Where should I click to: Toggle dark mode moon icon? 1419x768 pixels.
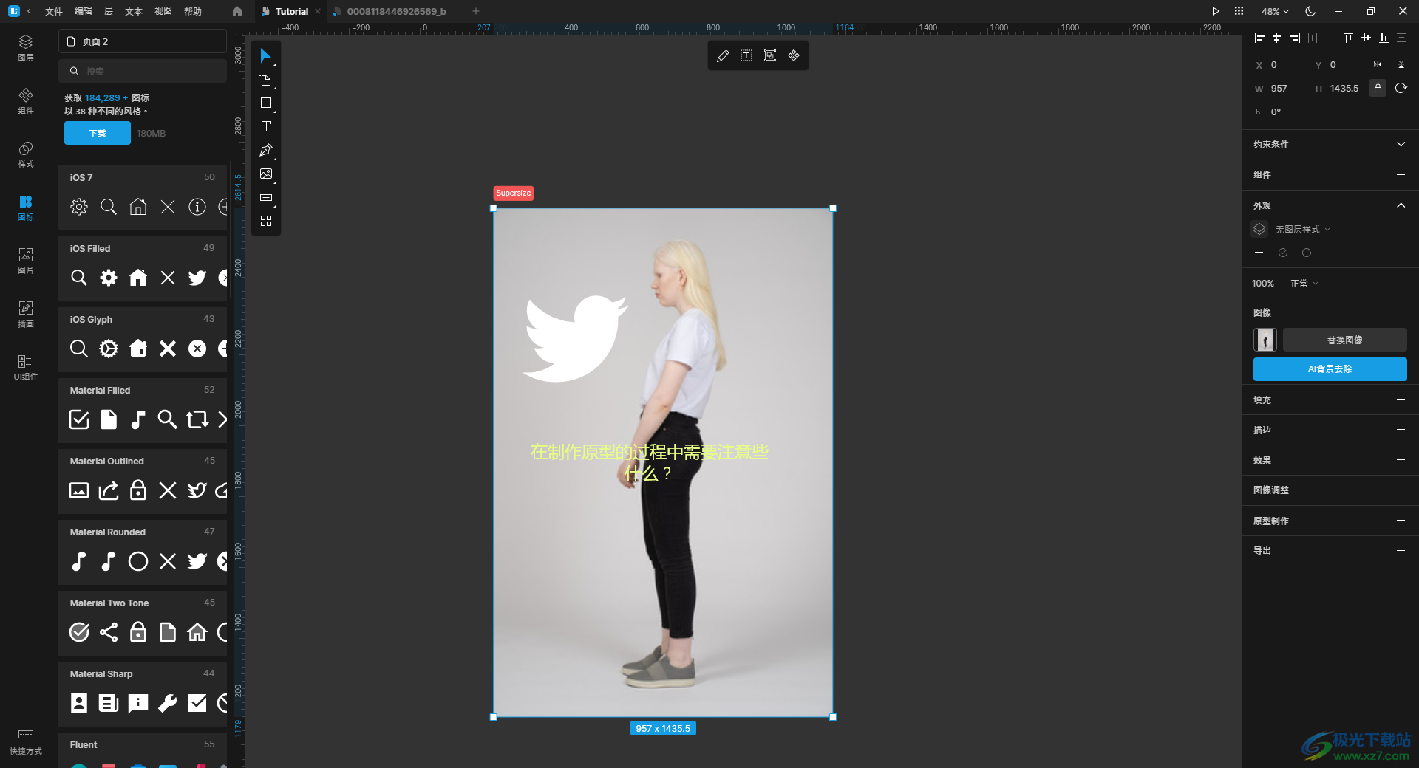point(1310,11)
